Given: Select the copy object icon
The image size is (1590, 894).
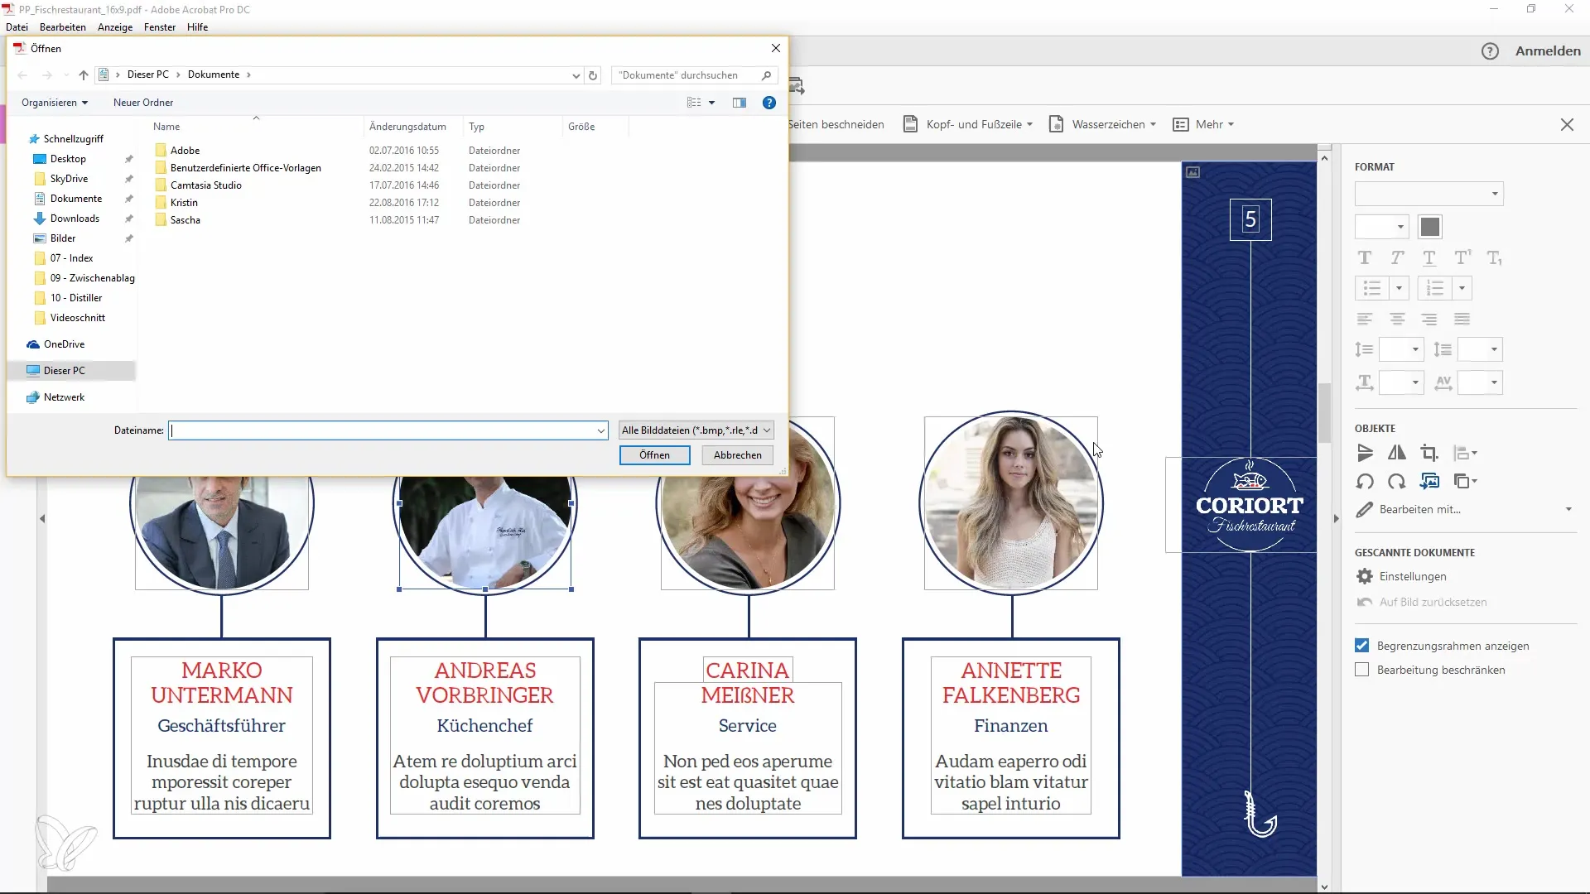Looking at the screenshot, I should click(1462, 482).
